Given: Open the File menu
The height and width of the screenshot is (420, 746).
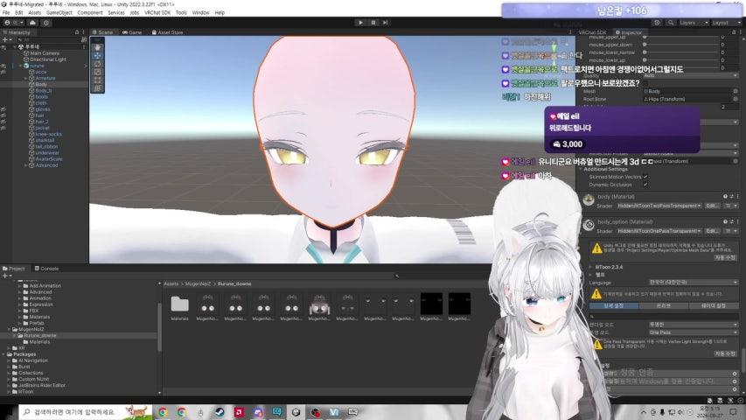Looking at the screenshot, I should (x=6, y=13).
